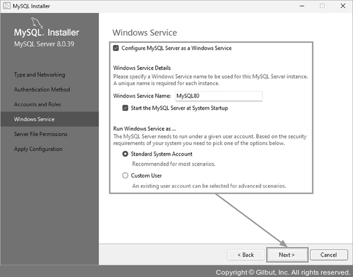Click the MySQL Installer title bar icon

6,6
